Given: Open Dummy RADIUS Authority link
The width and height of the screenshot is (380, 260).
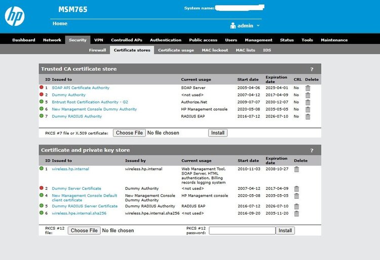Looking at the screenshot, I should [x=77, y=116].
